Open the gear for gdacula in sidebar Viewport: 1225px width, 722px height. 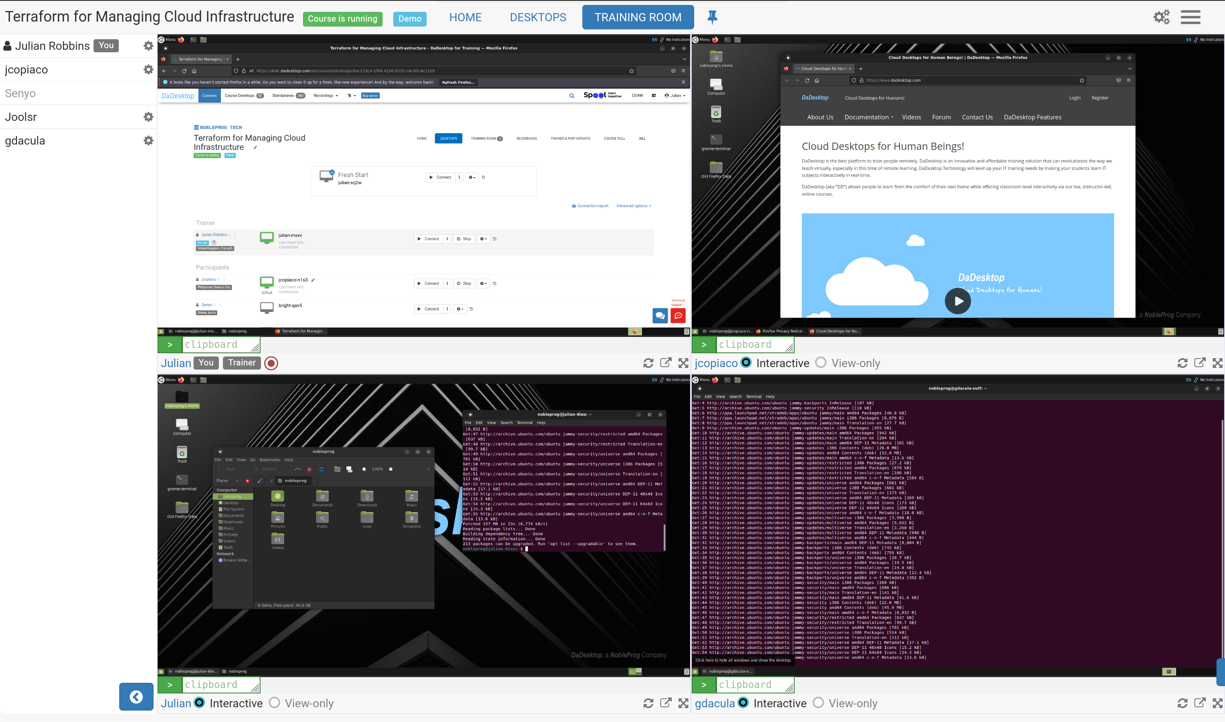pos(148,140)
